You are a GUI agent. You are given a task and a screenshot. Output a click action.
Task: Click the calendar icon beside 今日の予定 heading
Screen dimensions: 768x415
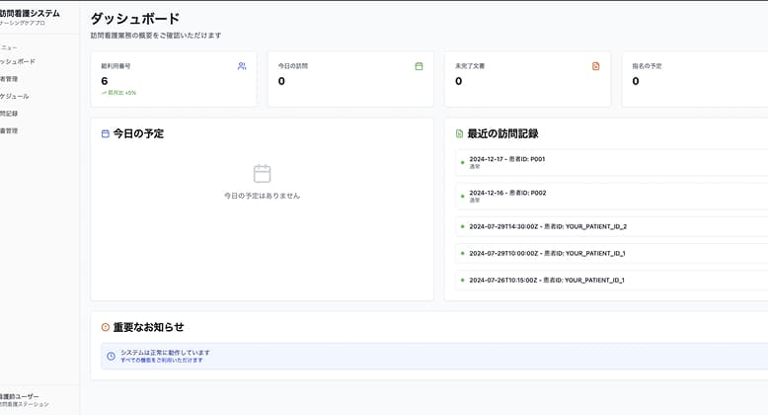pos(106,133)
